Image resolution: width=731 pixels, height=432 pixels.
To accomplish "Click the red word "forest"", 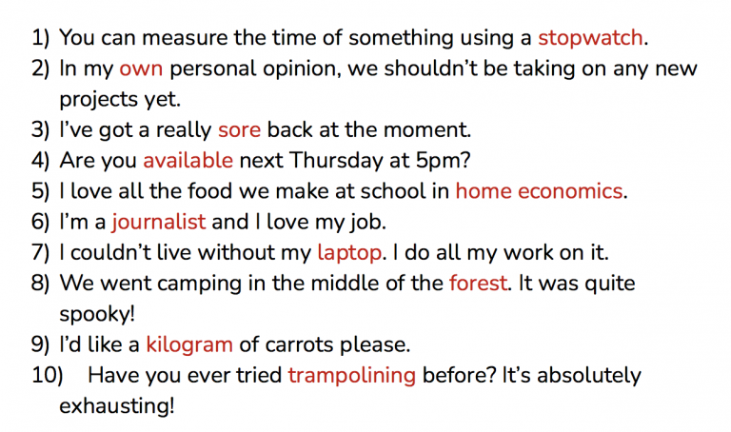I will tap(478, 283).
